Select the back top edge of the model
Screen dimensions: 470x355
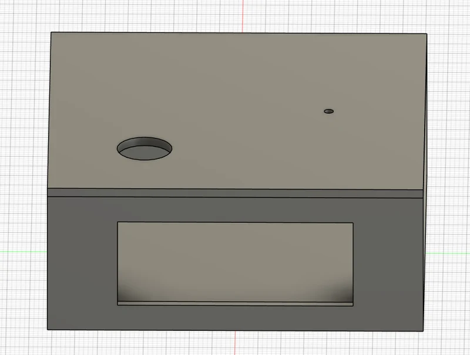239,33
